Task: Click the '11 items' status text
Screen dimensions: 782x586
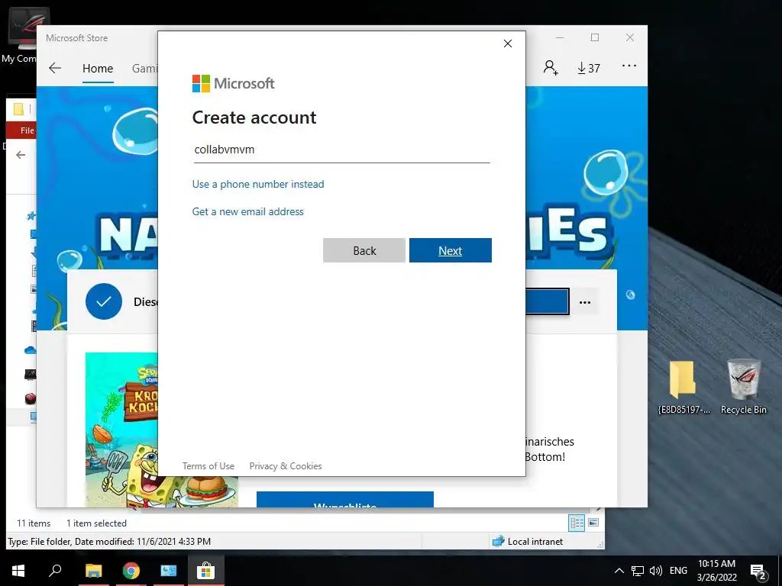Action: point(34,523)
